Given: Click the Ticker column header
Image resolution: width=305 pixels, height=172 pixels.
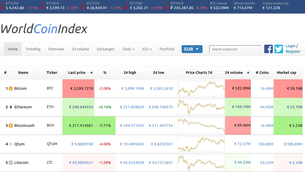Looking at the screenshot, I should tap(52, 73).
